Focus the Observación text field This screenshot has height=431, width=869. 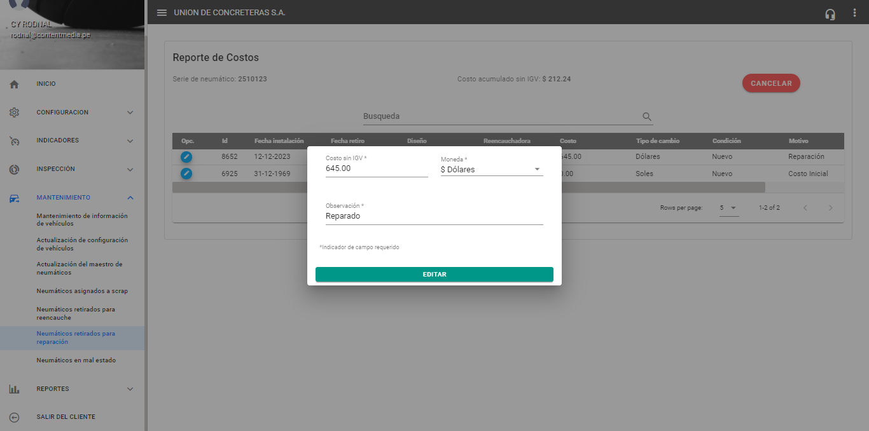(434, 216)
